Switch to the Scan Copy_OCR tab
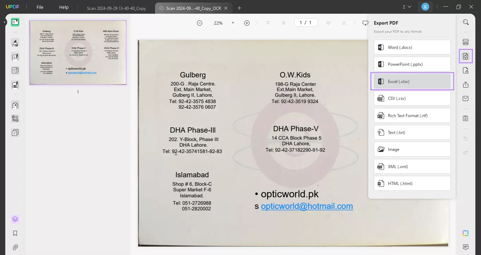This screenshot has width=481, height=255. (x=193, y=8)
